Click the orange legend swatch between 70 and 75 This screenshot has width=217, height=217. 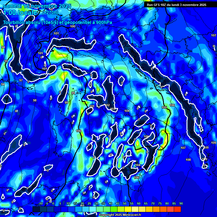point(156,209)
